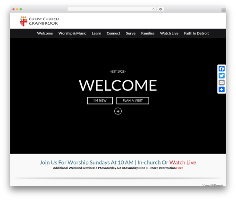The width and height of the screenshot is (236, 200).
Task: Open the Welcome menu
Action: tap(45, 33)
